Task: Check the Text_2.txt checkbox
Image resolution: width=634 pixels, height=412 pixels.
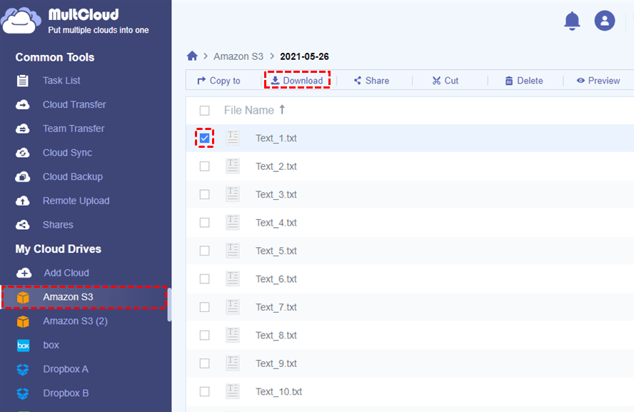Action: (205, 166)
